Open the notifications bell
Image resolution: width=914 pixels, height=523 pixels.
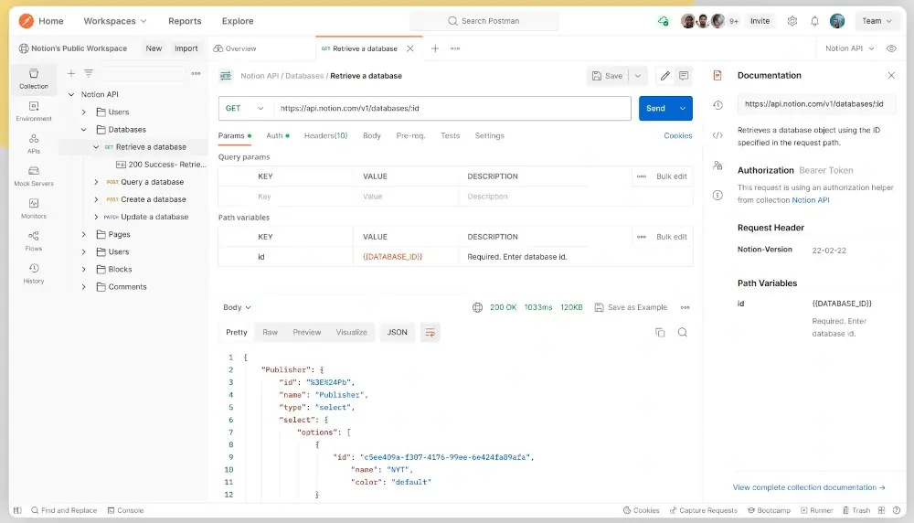point(815,21)
